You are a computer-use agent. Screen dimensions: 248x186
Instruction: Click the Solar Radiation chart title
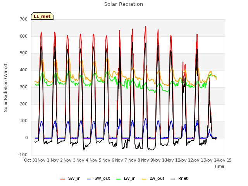coord(124,4)
